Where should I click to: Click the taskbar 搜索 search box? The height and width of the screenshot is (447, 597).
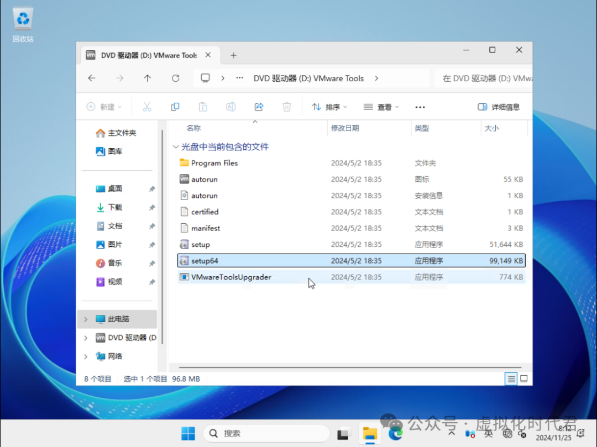(x=266, y=433)
